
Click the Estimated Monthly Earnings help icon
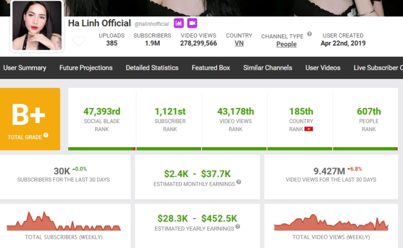pos(239,183)
